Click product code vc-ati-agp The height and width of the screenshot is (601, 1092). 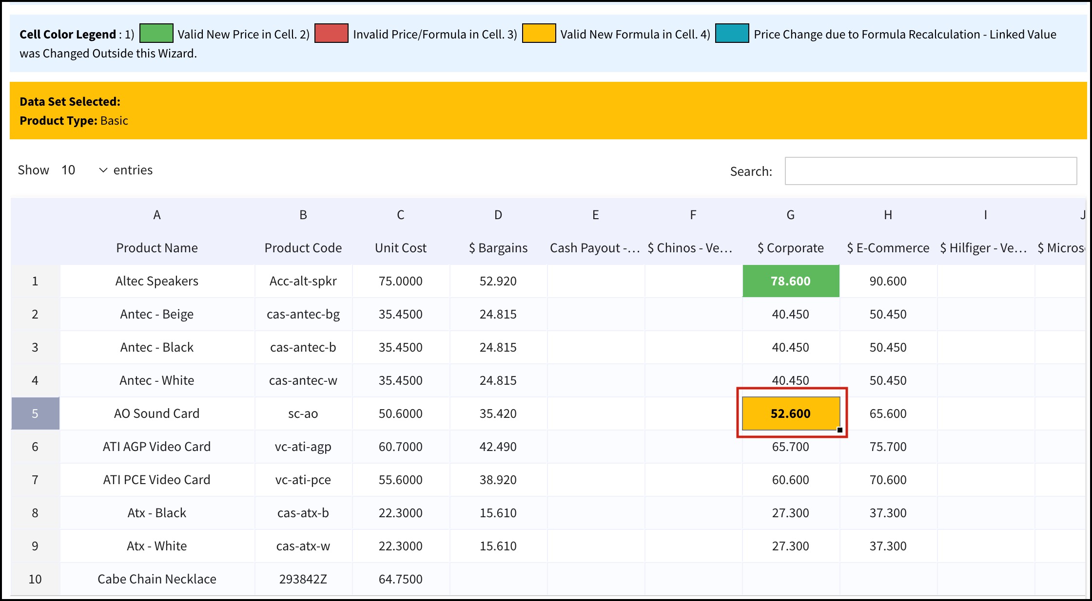tap(303, 447)
